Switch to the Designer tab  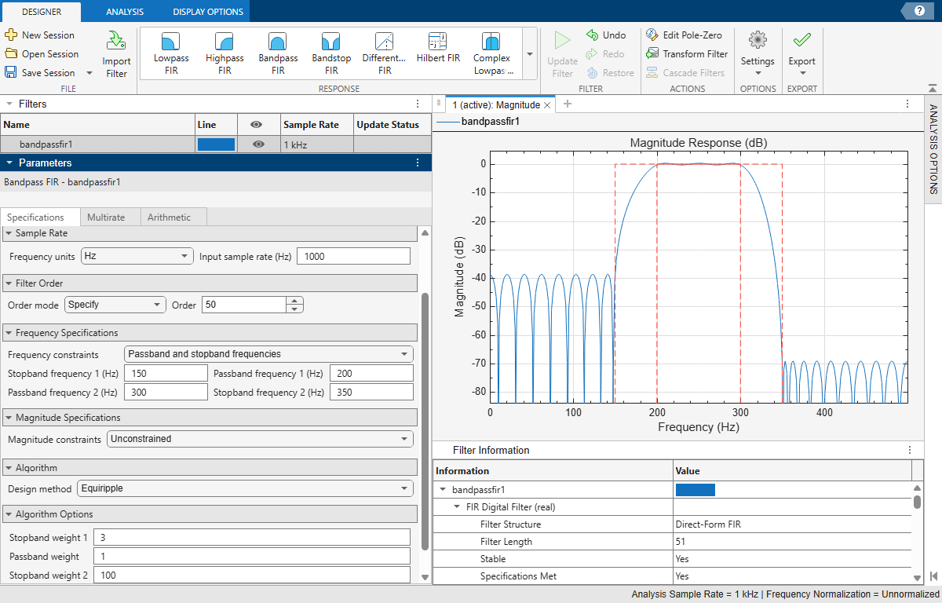pyautogui.click(x=42, y=12)
